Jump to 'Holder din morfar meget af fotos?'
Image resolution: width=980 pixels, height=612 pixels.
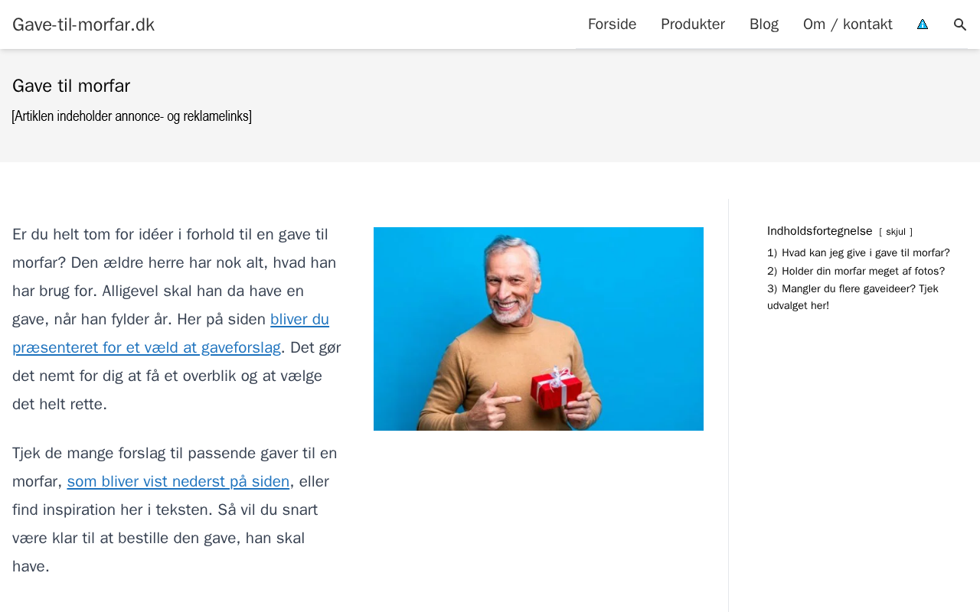click(863, 272)
